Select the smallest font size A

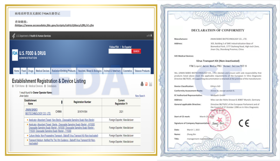coord(147,36)
